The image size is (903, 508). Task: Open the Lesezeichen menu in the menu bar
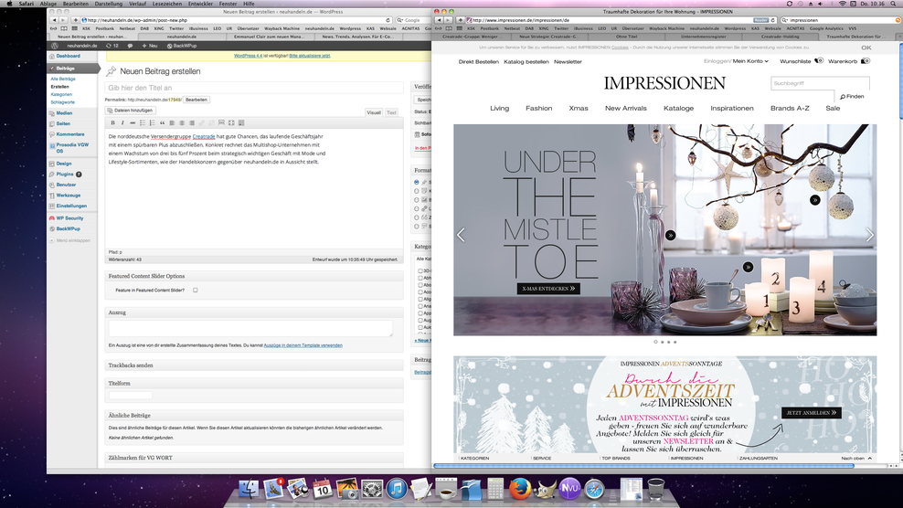point(167,4)
